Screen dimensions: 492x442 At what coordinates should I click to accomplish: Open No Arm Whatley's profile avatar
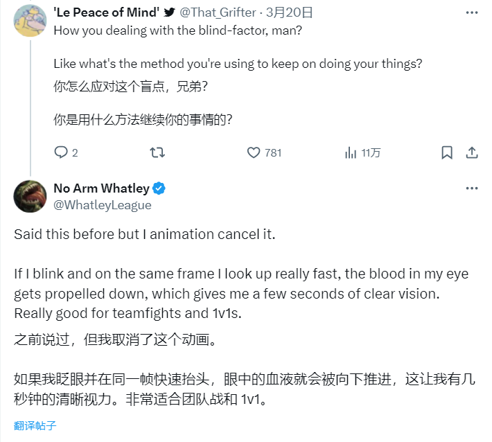tap(30, 196)
